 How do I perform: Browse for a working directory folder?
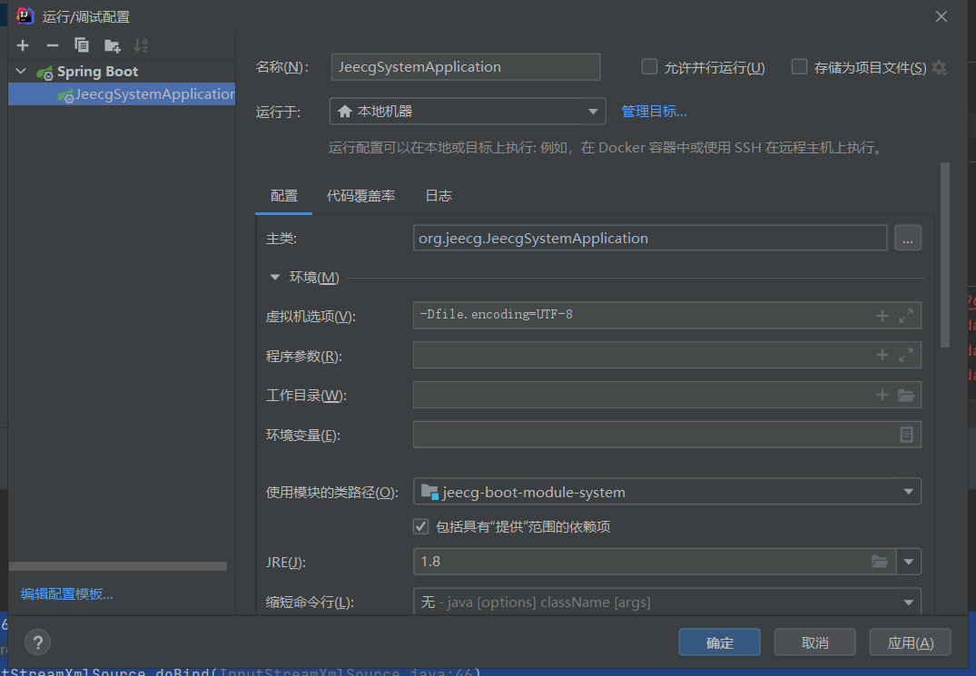tap(904, 395)
